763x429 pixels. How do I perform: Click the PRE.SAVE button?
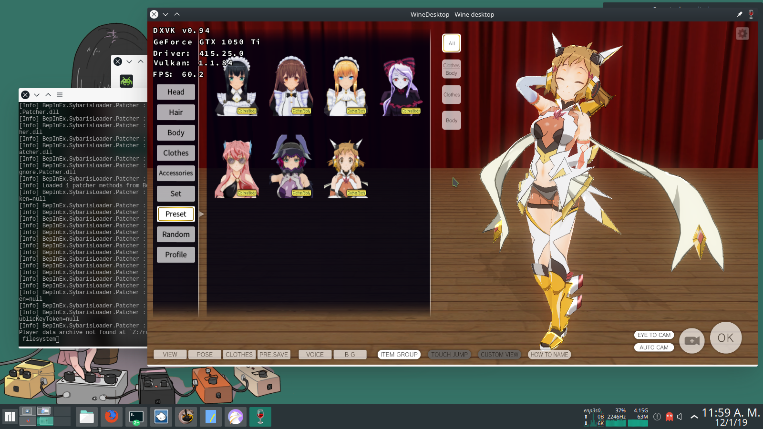(x=274, y=355)
